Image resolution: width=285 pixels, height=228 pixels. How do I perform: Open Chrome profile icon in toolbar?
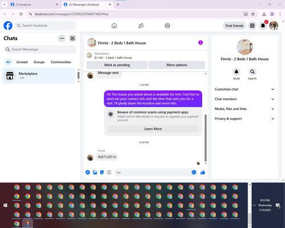272,14
